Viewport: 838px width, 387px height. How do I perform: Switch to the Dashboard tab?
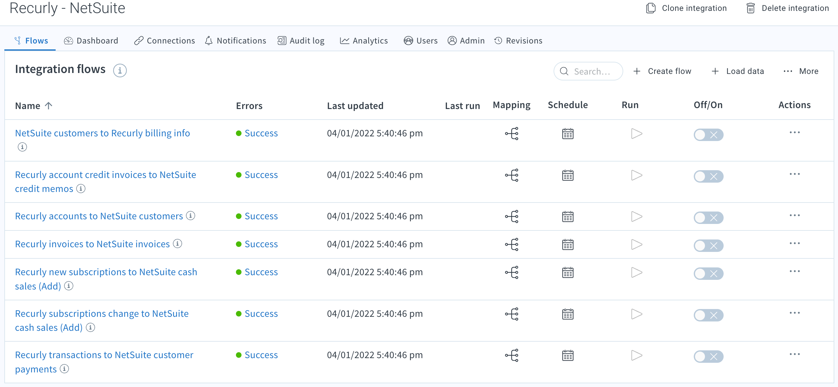point(91,41)
